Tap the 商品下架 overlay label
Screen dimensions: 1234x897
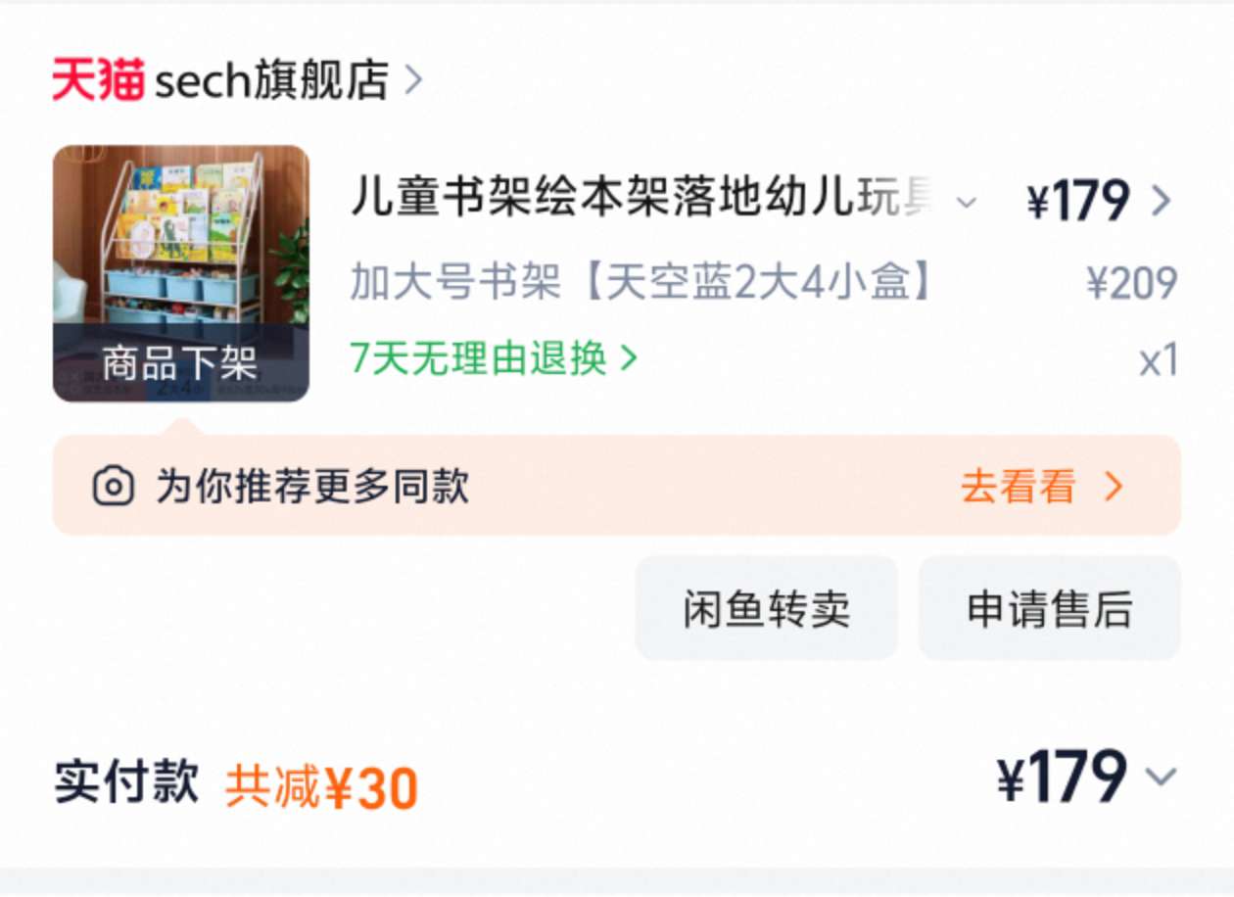(181, 363)
